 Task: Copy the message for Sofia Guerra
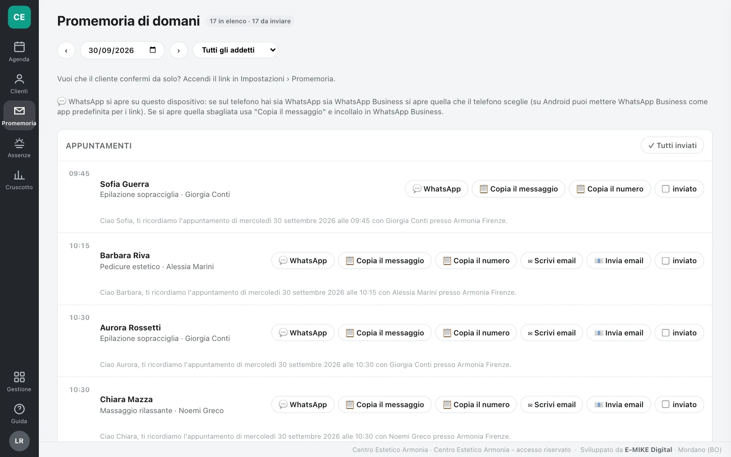(x=518, y=189)
